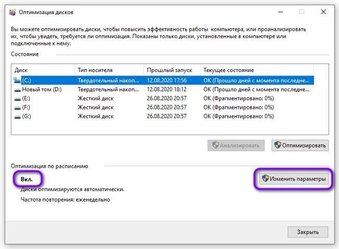This screenshot has width=339, height=249.
Task: Click the status text of the (C:) row
Action: pos(257,80)
